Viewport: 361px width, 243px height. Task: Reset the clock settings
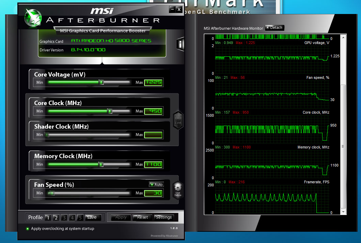coord(142,217)
